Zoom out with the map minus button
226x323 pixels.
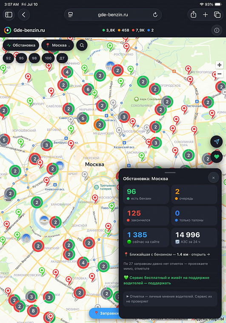click(x=219, y=74)
